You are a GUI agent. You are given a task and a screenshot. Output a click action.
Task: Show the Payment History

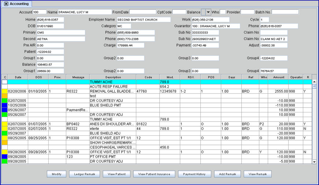click(x=194, y=174)
